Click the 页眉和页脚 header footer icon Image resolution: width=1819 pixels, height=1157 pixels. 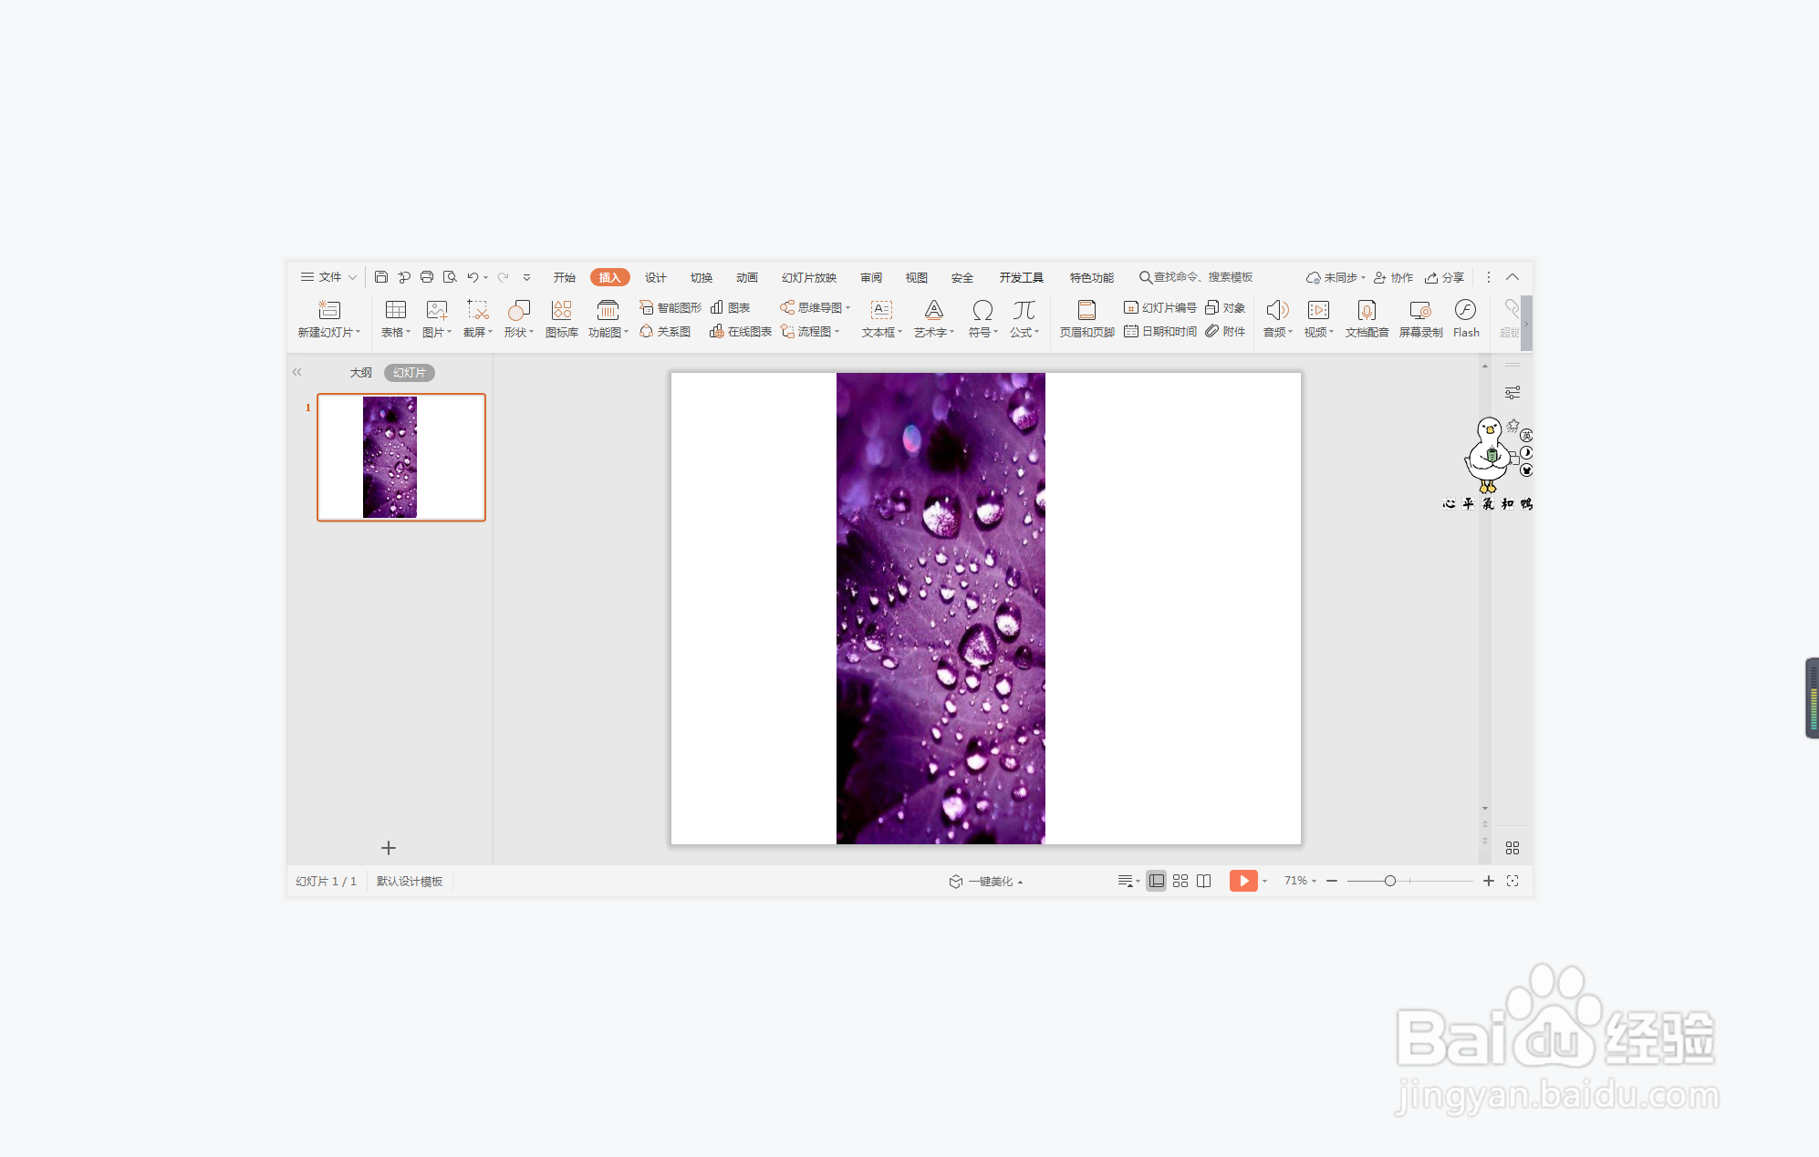coord(1086,311)
